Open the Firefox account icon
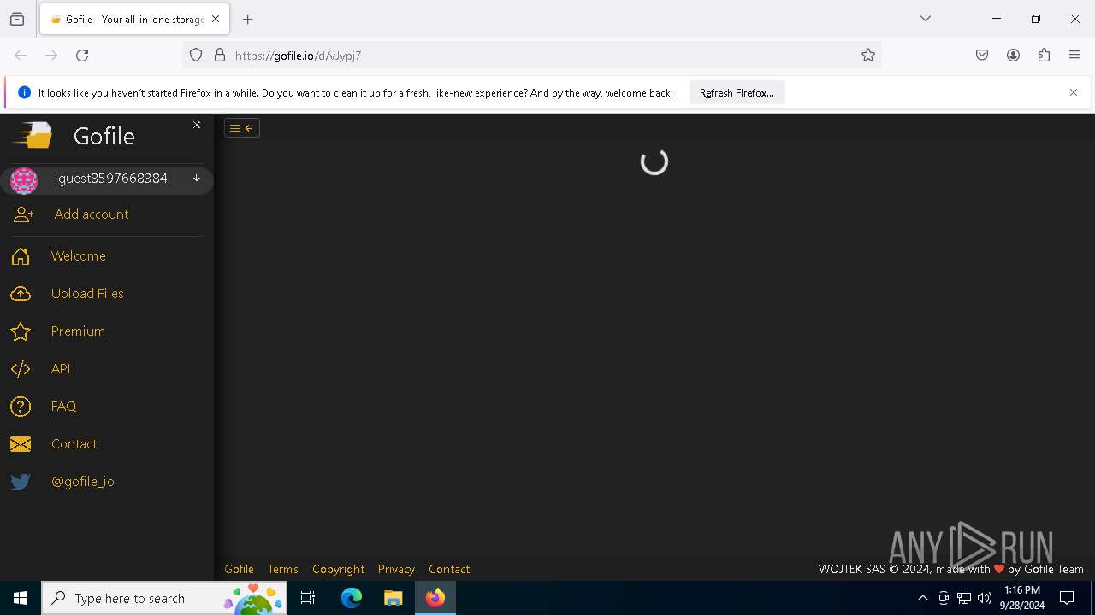This screenshot has width=1095, height=615. click(1013, 56)
